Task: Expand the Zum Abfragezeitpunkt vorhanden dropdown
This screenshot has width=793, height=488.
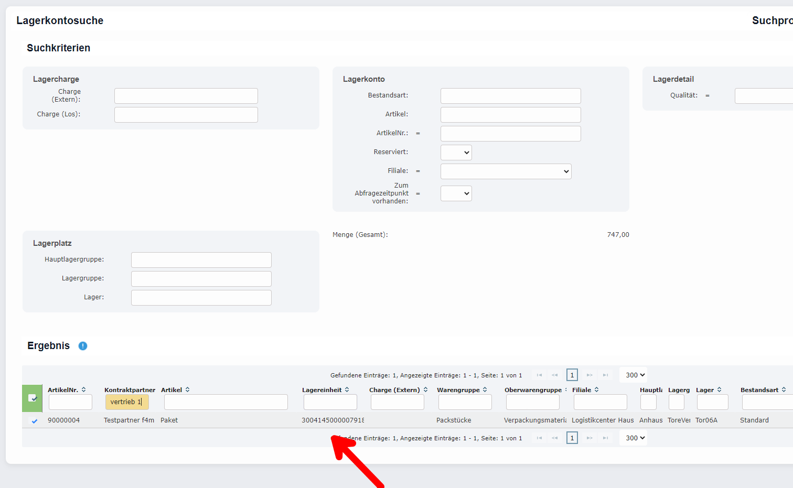Action: point(456,193)
